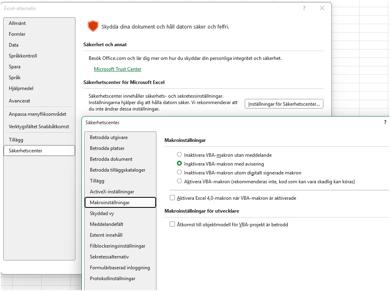Select Tillägg in Säkerhetscenter sidebar
The height and width of the screenshot is (291, 390).
(x=120, y=181)
